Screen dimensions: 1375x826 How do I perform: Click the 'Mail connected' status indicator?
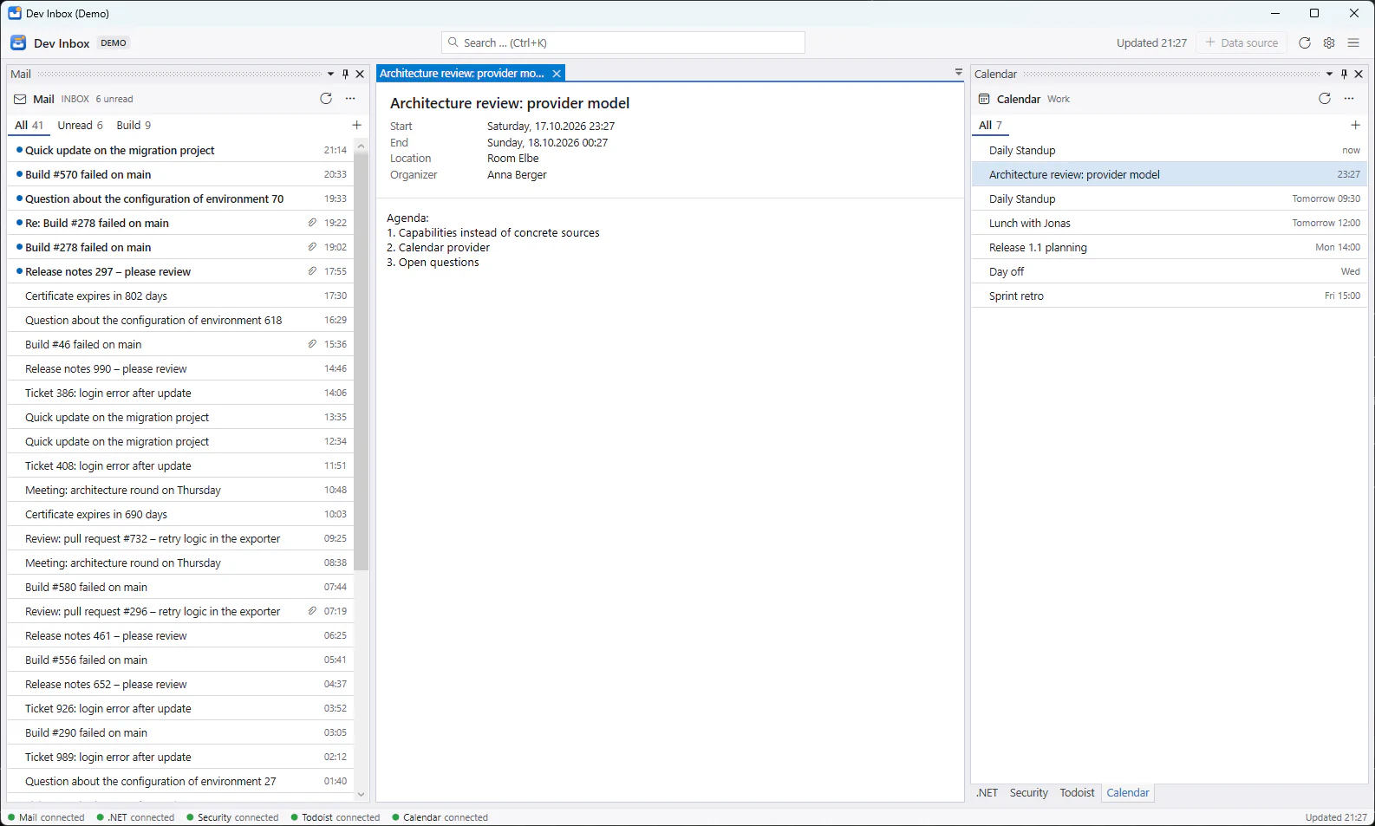[46, 817]
